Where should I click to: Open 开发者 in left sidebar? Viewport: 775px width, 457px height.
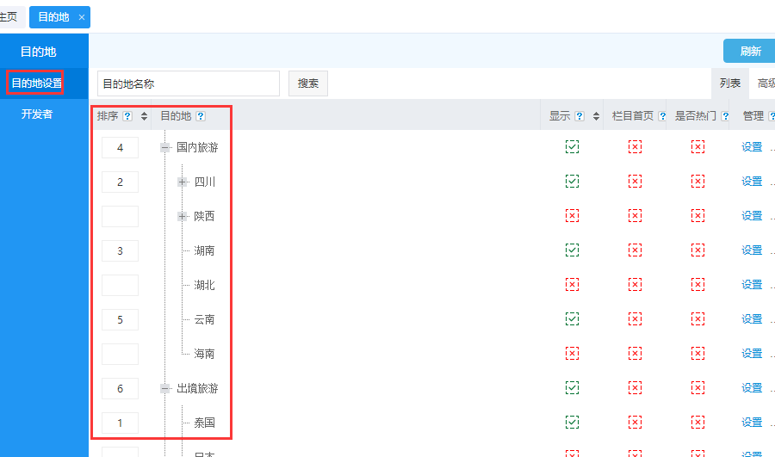(x=37, y=114)
